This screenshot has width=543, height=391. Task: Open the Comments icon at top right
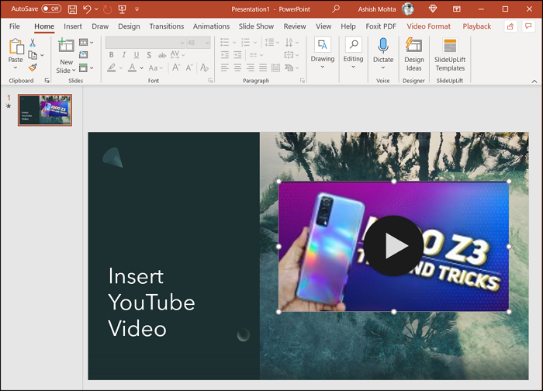(x=528, y=26)
